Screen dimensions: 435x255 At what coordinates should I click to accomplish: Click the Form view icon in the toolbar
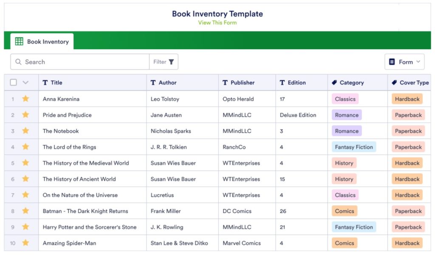[393, 62]
